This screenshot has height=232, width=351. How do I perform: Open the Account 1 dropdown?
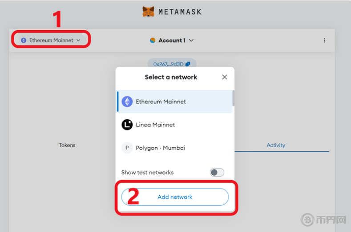coord(172,40)
